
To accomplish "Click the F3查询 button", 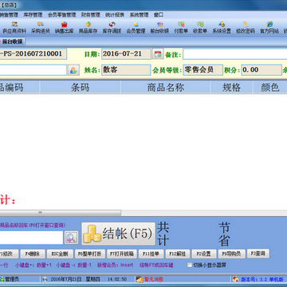I will (258, 254).
